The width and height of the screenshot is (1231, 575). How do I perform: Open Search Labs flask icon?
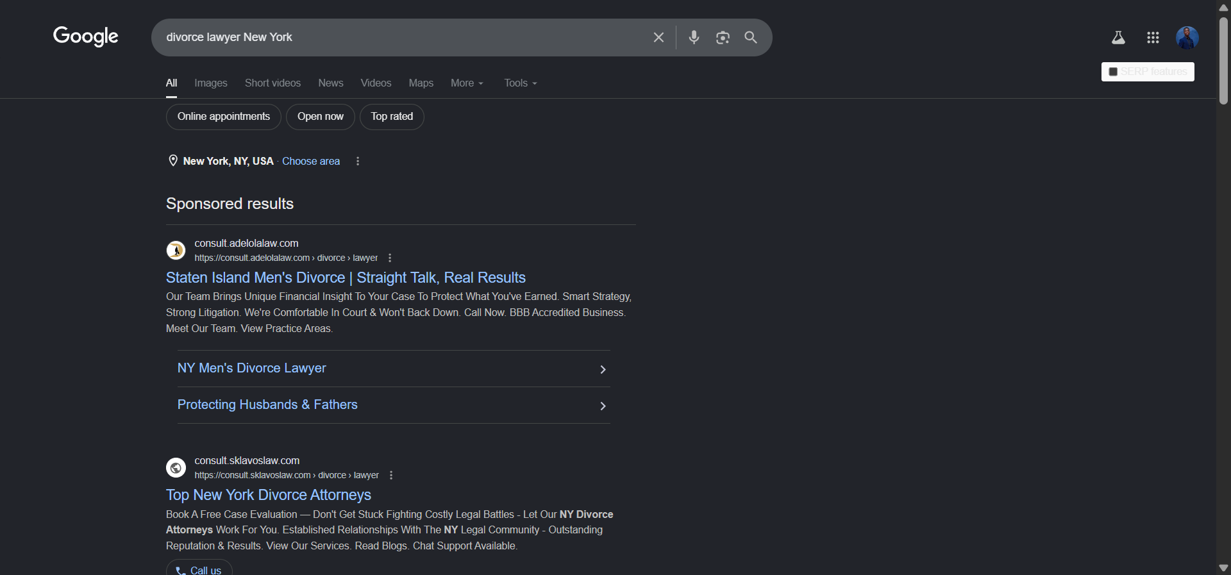pos(1118,38)
